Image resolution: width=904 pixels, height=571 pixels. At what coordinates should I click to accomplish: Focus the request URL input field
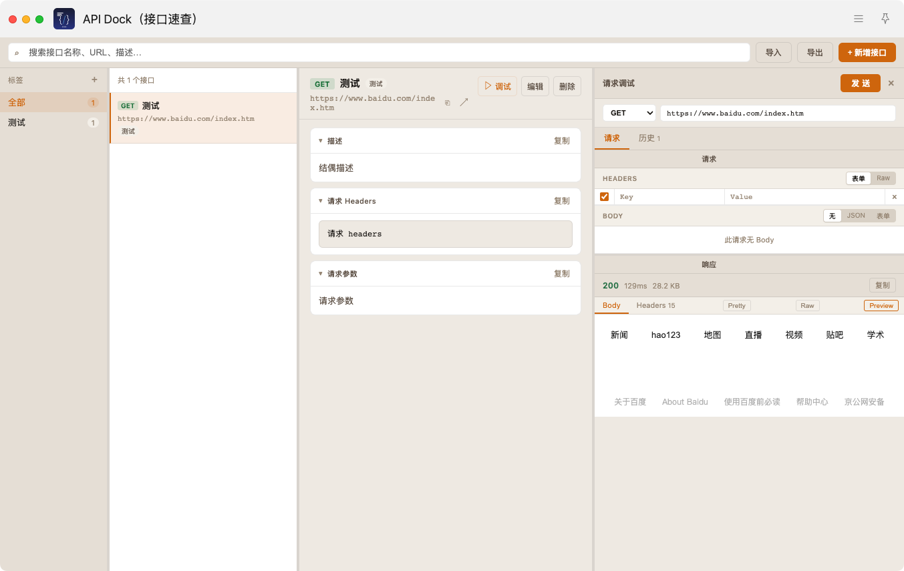click(x=777, y=113)
